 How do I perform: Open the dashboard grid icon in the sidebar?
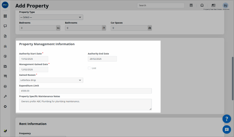(x=5, y=16)
